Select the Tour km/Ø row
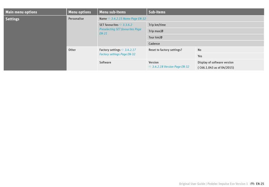This screenshot has height=187, width=269. (x=205, y=37)
